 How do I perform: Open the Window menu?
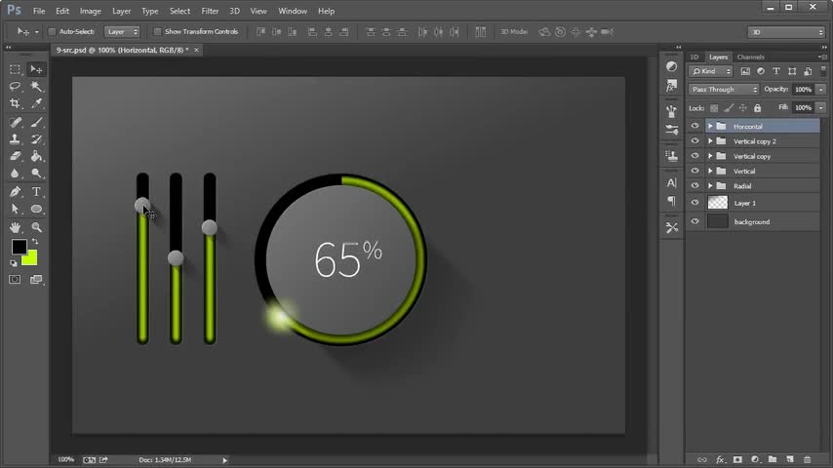tap(293, 11)
